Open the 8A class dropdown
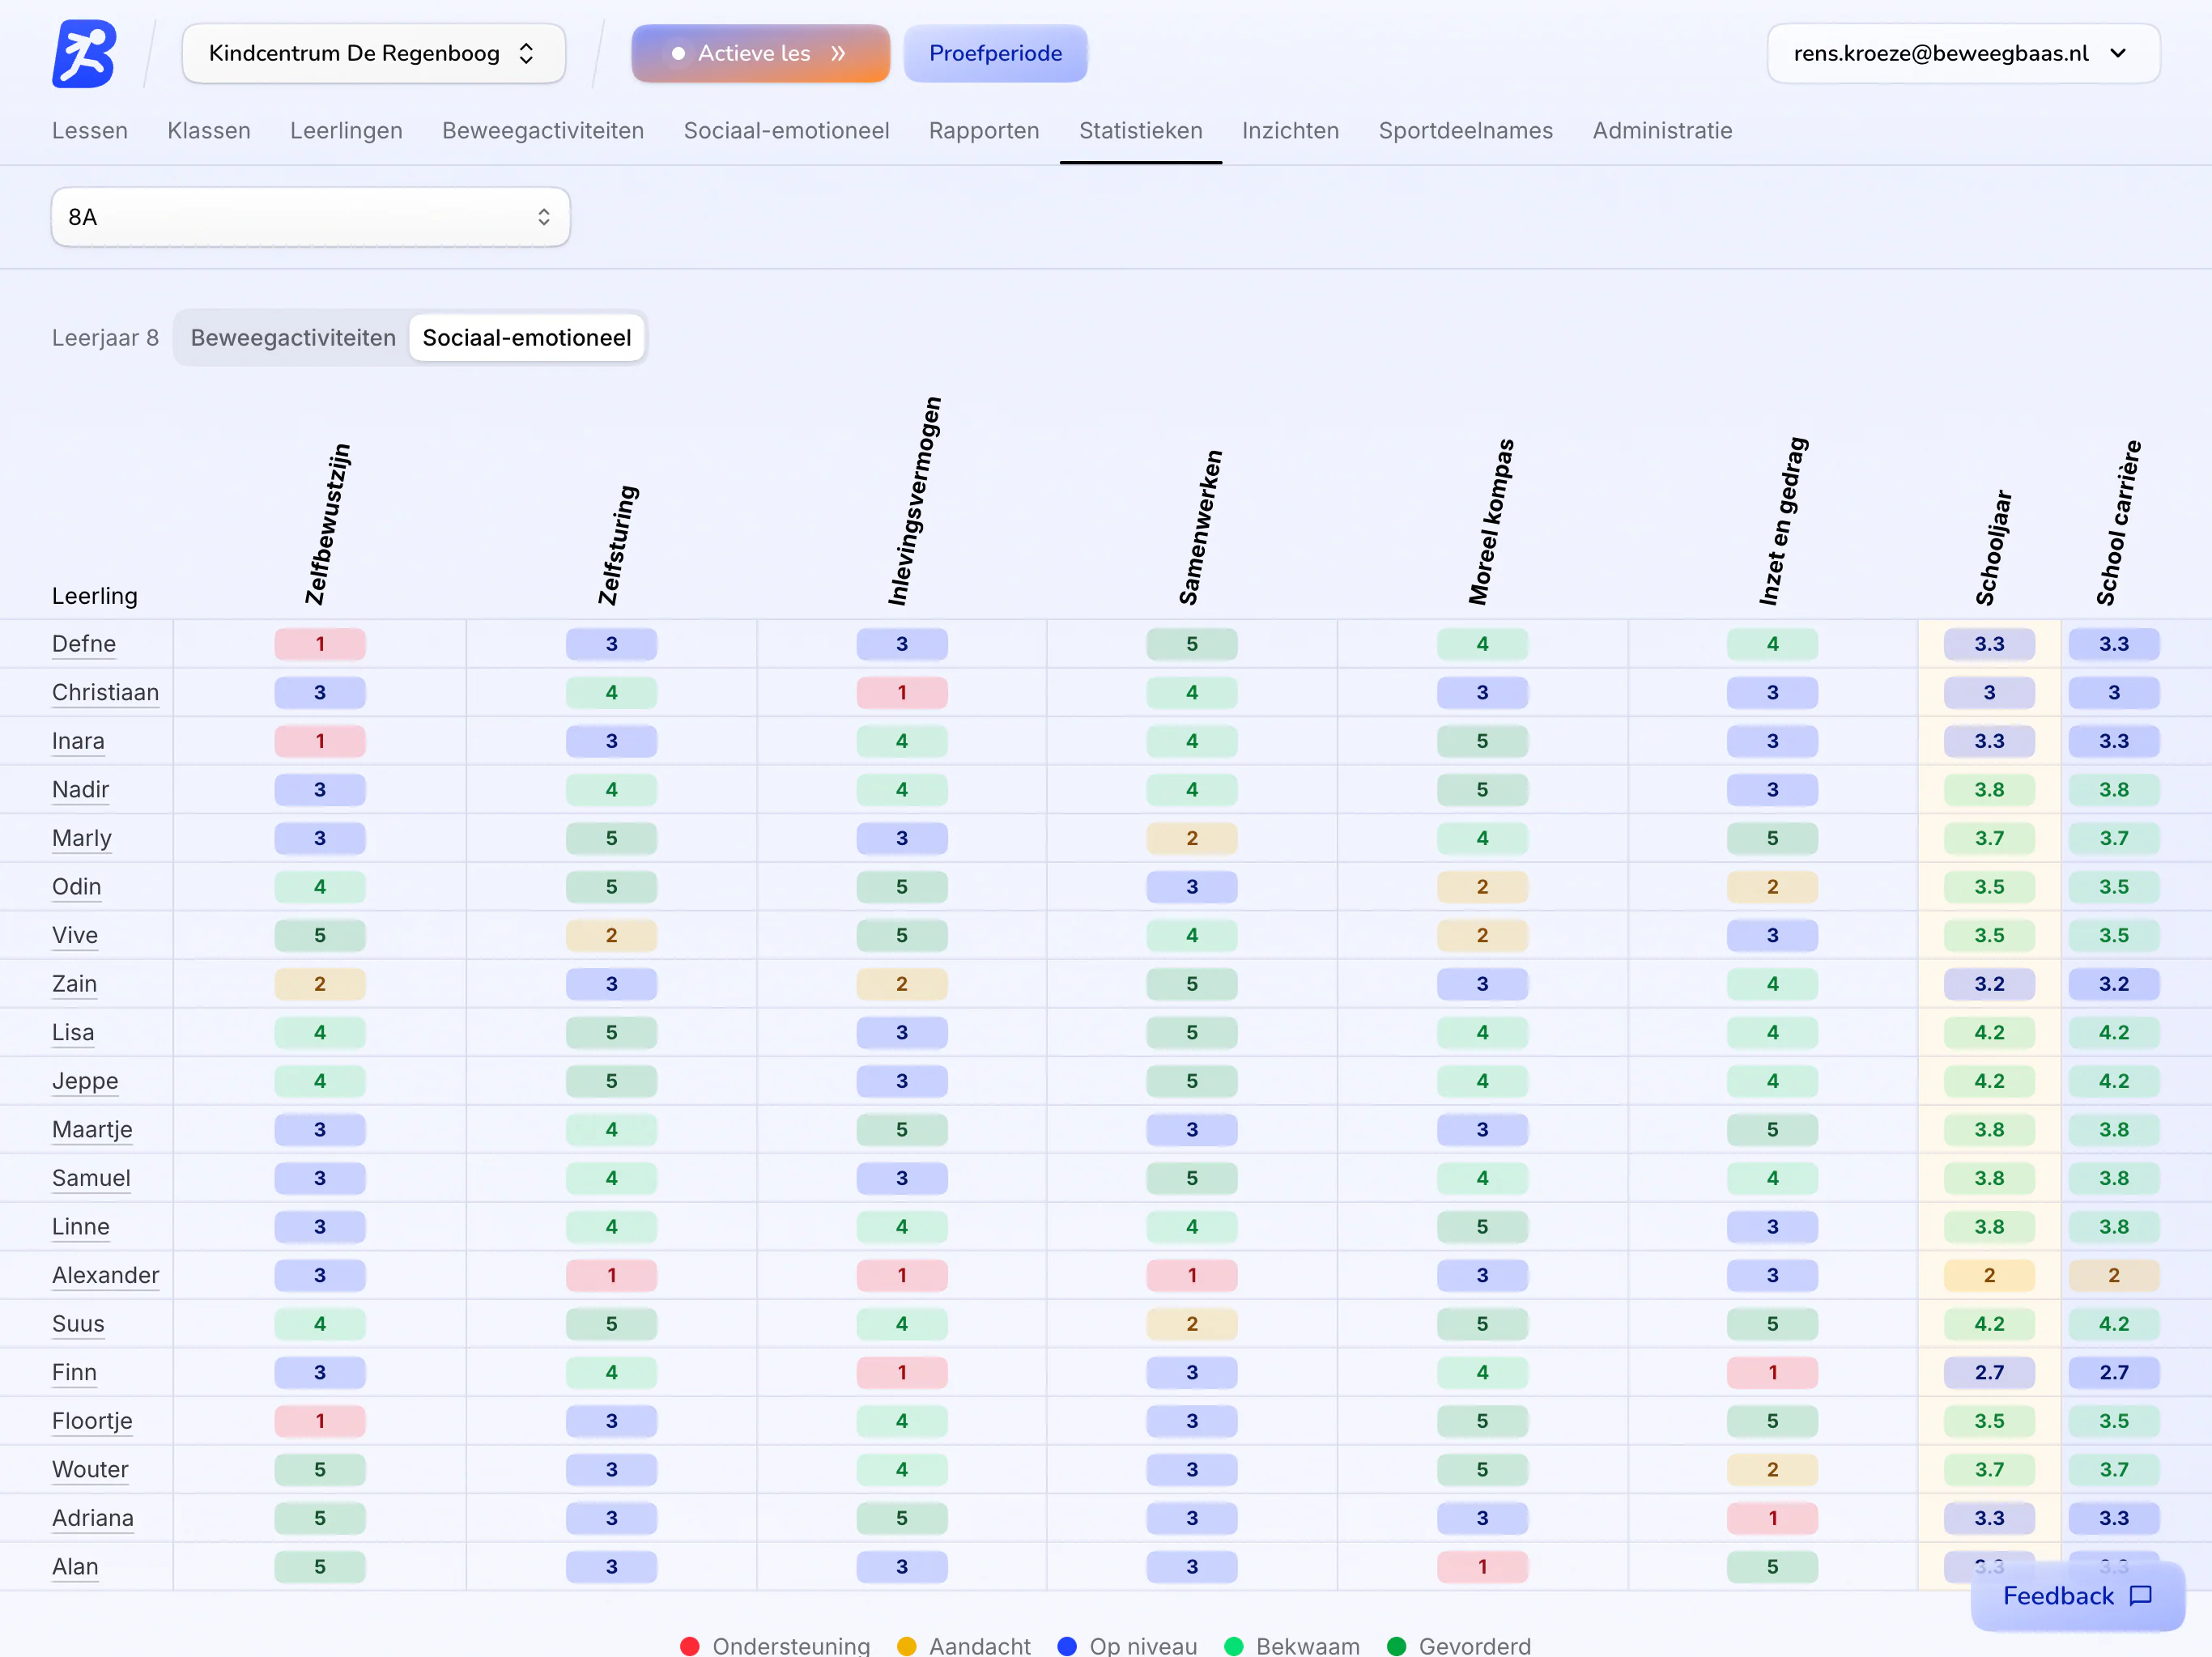The height and width of the screenshot is (1657, 2212). tap(311, 217)
